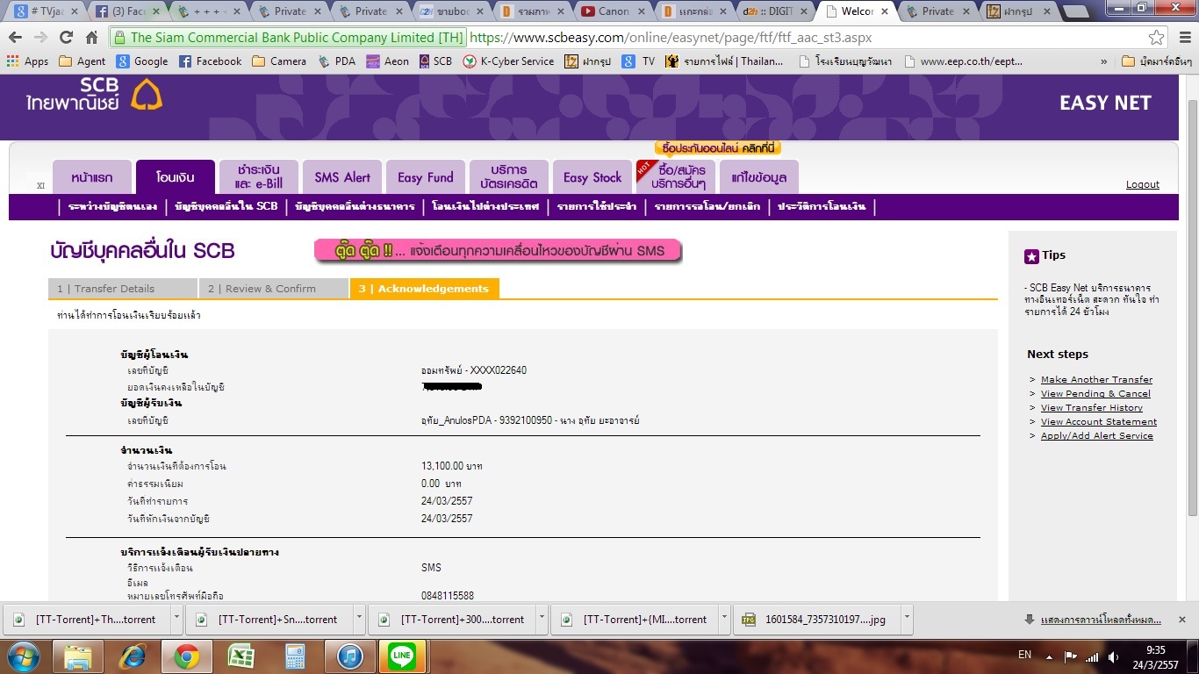Select the mobile number 0848115588
Viewport: 1199px width, 674px height.
pos(448,596)
